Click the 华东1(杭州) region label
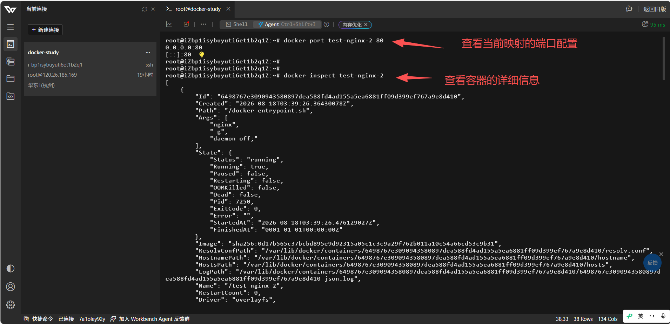This screenshot has width=670, height=324. tap(41, 85)
